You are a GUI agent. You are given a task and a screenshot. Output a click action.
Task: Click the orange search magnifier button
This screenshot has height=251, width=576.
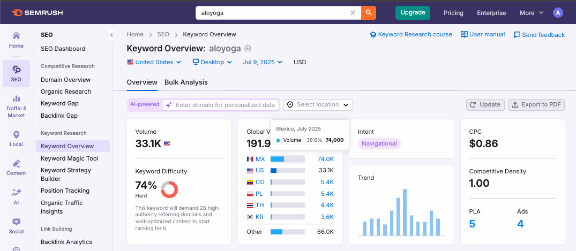[369, 12]
